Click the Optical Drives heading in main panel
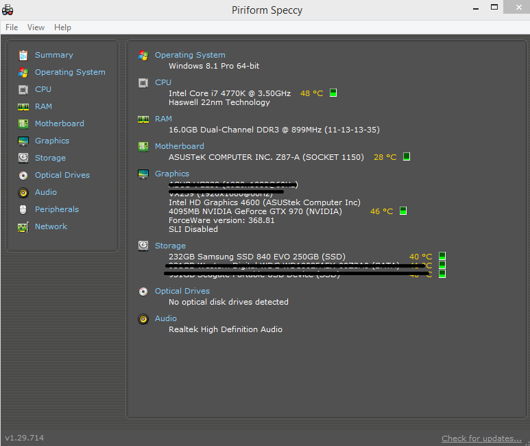This screenshot has width=530, height=446. pos(182,291)
